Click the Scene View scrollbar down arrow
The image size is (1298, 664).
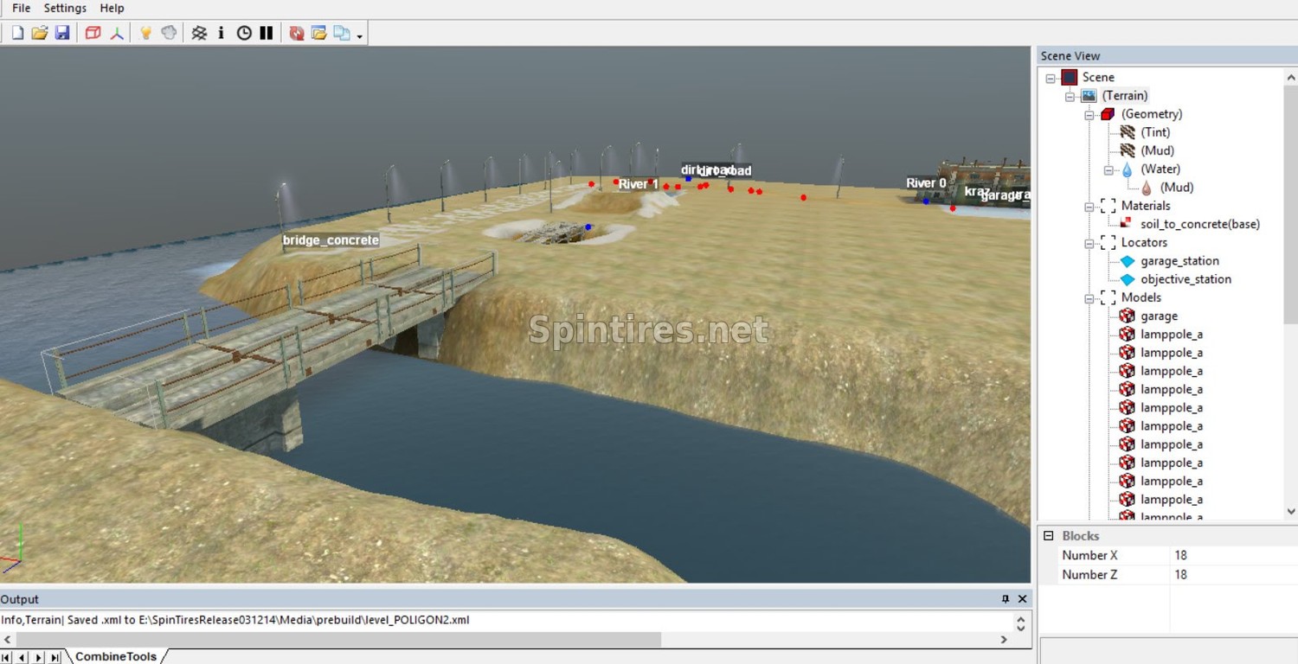click(x=1291, y=512)
